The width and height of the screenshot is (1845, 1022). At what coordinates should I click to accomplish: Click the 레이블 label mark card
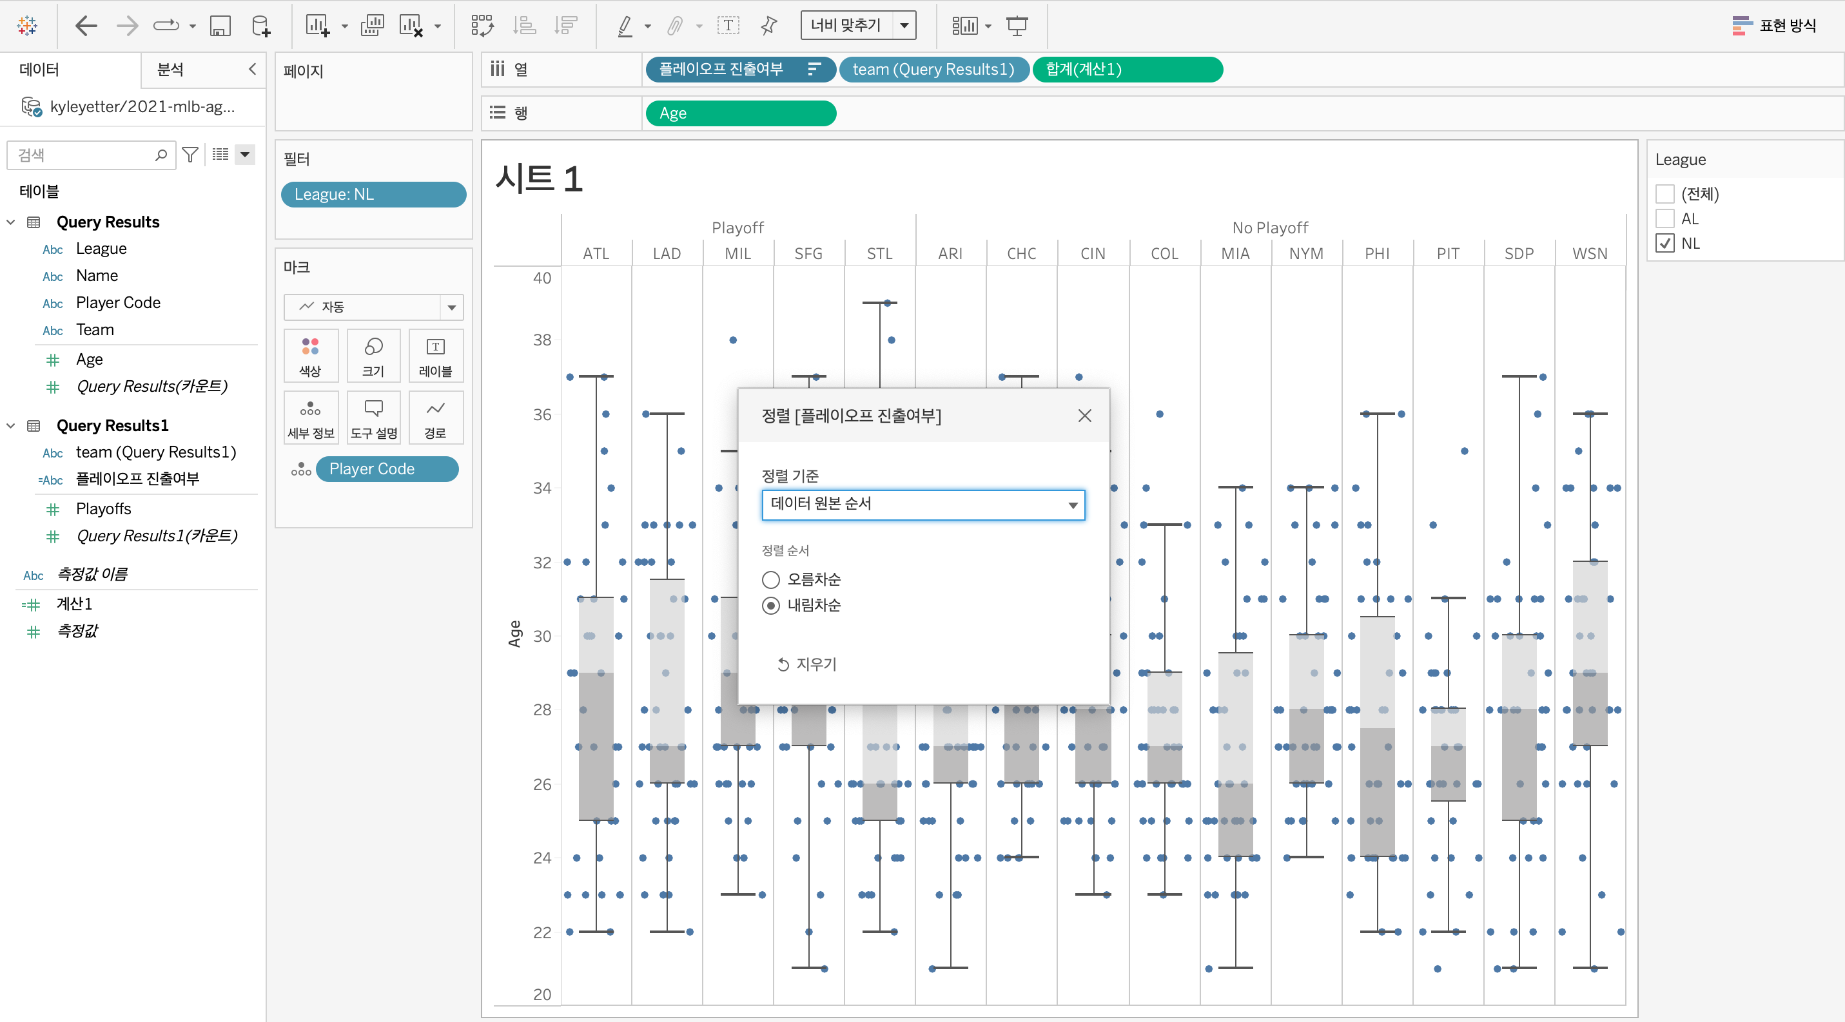tap(436, 356)
